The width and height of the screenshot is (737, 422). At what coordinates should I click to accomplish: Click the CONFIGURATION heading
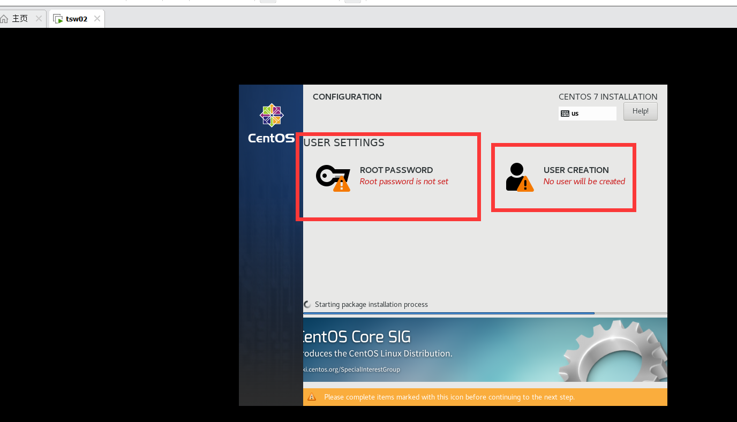click(x=347, y=97)
